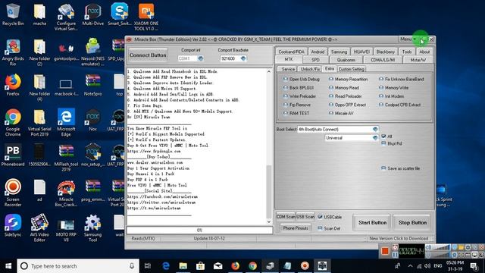Image resolution: width=485 pixels, height=273 pixels.
Task: Enable the Scan Def checkbox
Action: (x=320, y=228)
